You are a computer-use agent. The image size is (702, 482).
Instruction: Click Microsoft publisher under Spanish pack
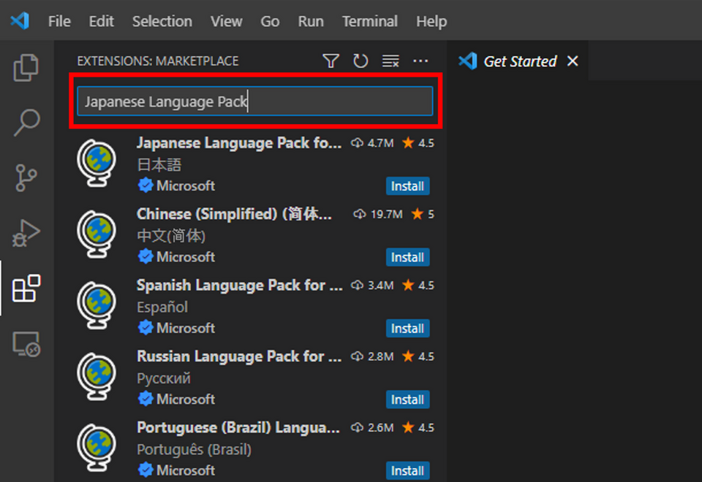click(x=185, y=328)
